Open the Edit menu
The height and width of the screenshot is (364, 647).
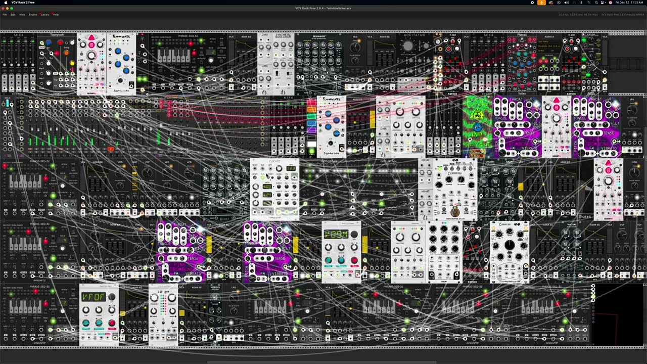[13, 15]
